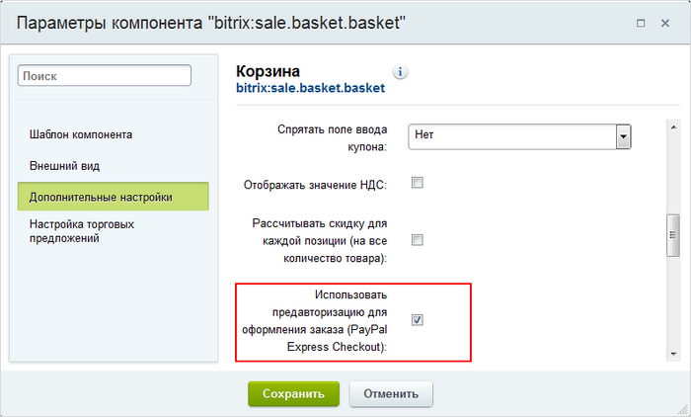Toggle Отображать значение НДС checkbox

coord(417,182)
